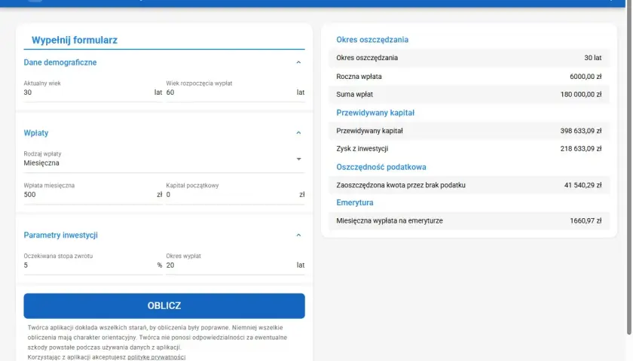Click the Wpłata miesięczna input field
This screenshot has height=361, width=633.
(x=93, y=195)
